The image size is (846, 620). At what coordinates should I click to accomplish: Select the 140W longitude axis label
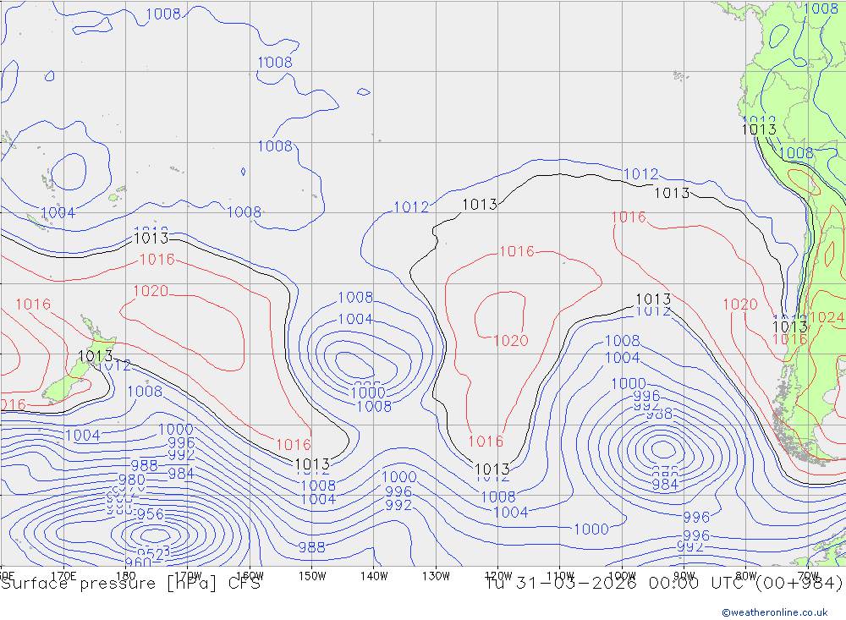click(374, 576)
